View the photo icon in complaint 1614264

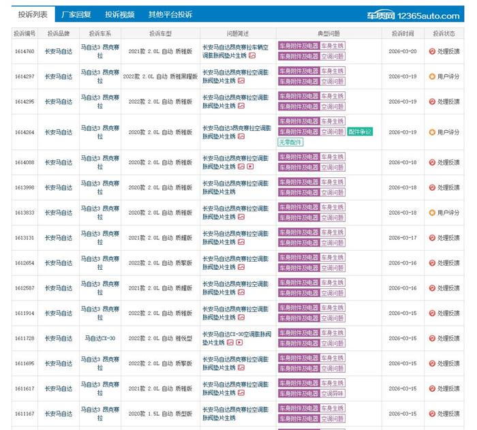pos(241,136)
